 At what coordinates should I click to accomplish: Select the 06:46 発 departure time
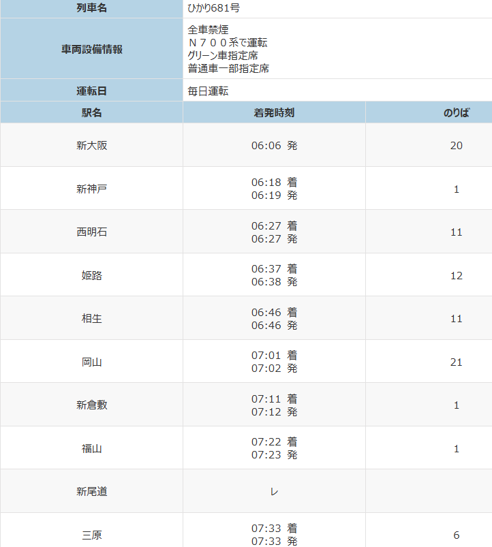point(274,326)
